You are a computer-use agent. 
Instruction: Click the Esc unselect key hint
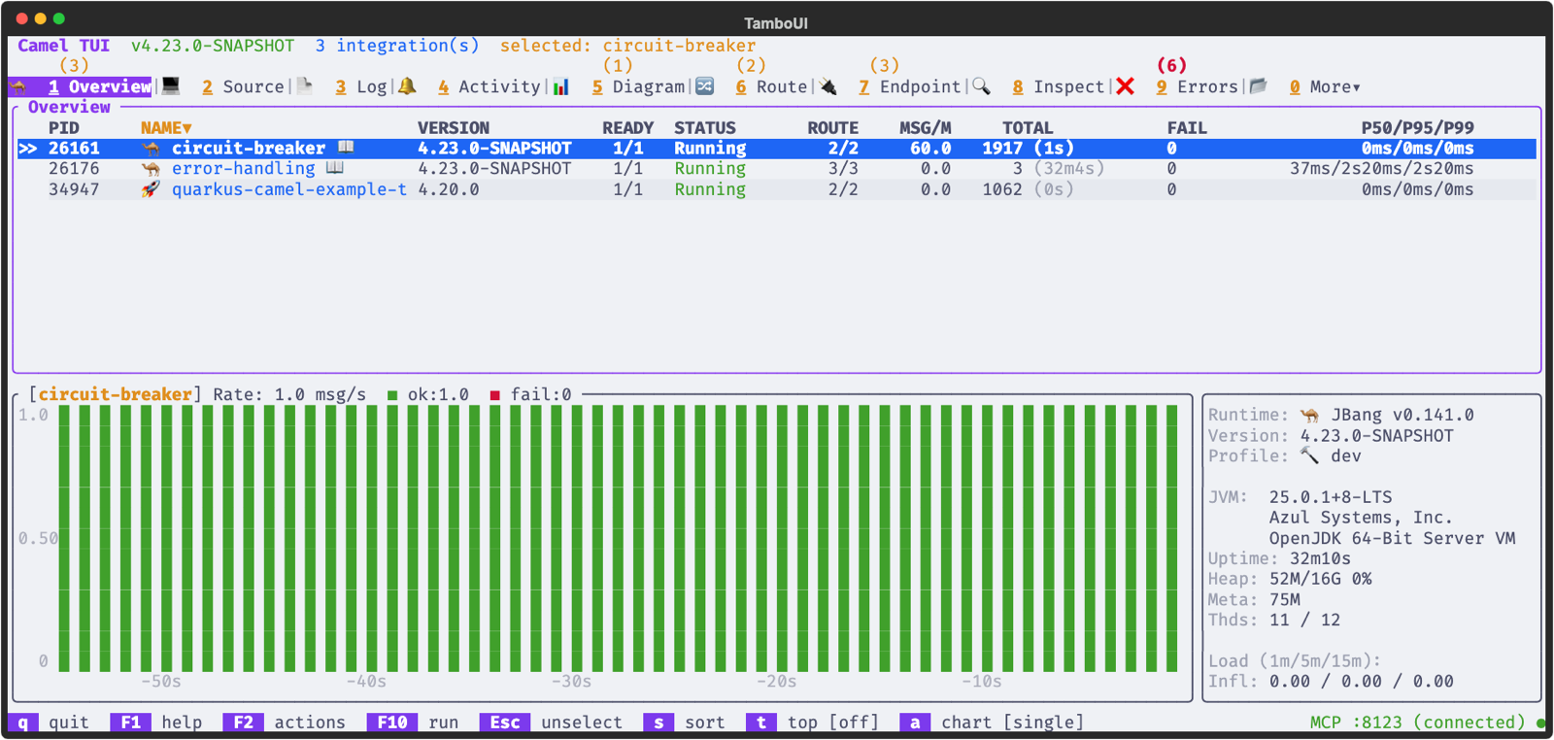(x=552, y=723)
